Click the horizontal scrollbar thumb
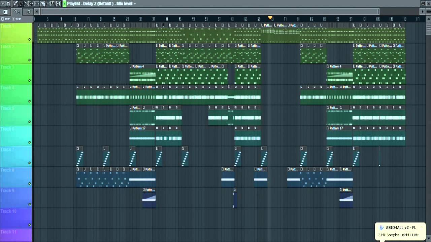Screen dimensions: 431x242 click(210, 12)
